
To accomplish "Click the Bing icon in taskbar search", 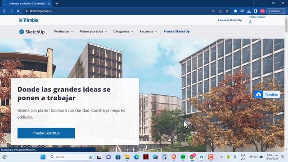I will click(x=91, y=157).
